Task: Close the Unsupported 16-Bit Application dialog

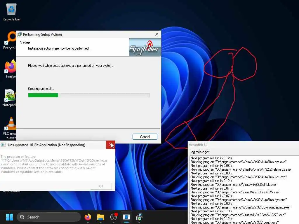Action: click(110, 145)
